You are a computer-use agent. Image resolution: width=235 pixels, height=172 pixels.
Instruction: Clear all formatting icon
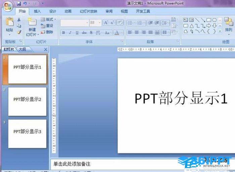tap(120, 22)
